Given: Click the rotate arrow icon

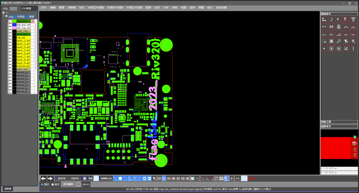Looking at the screenshot, I should pos(331,20).
